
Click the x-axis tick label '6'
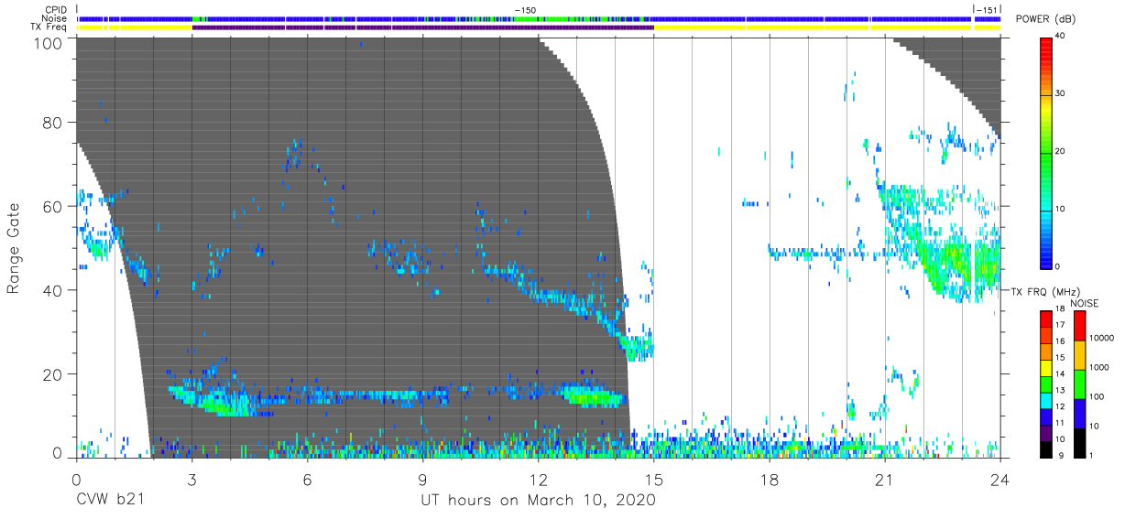coord(307,480)
